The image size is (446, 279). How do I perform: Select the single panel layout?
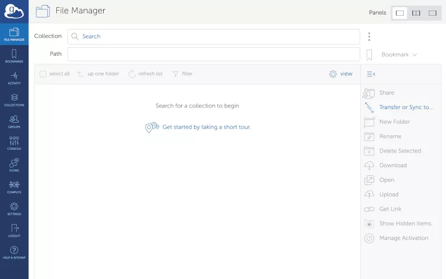click(x=400, y=13)
